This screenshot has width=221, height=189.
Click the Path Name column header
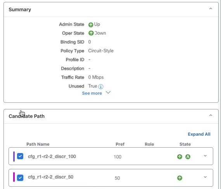tap(38, 144)
